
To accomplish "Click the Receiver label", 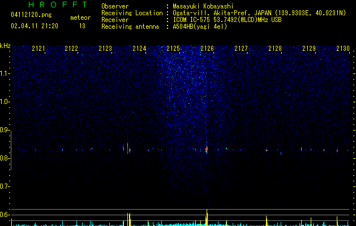I will click(115, 20).
